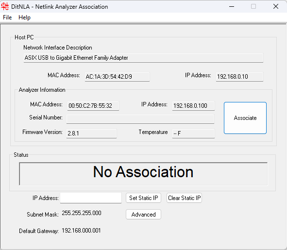
Task: Click the Firmware Version value 2.8.1
Action: (91, 133)
